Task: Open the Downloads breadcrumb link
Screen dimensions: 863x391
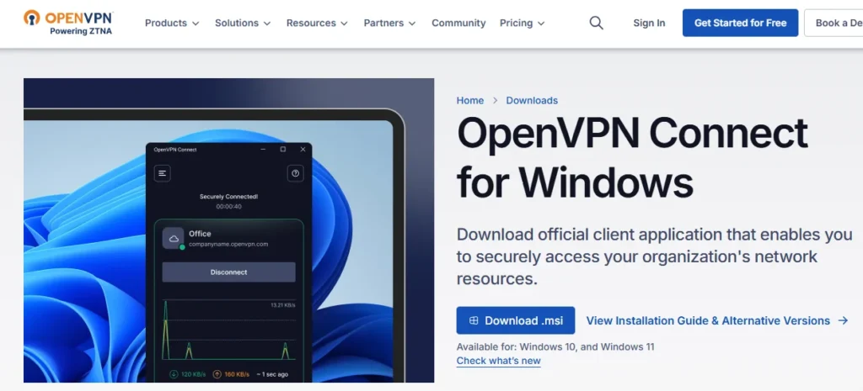Action: click(x=532, y=101)
